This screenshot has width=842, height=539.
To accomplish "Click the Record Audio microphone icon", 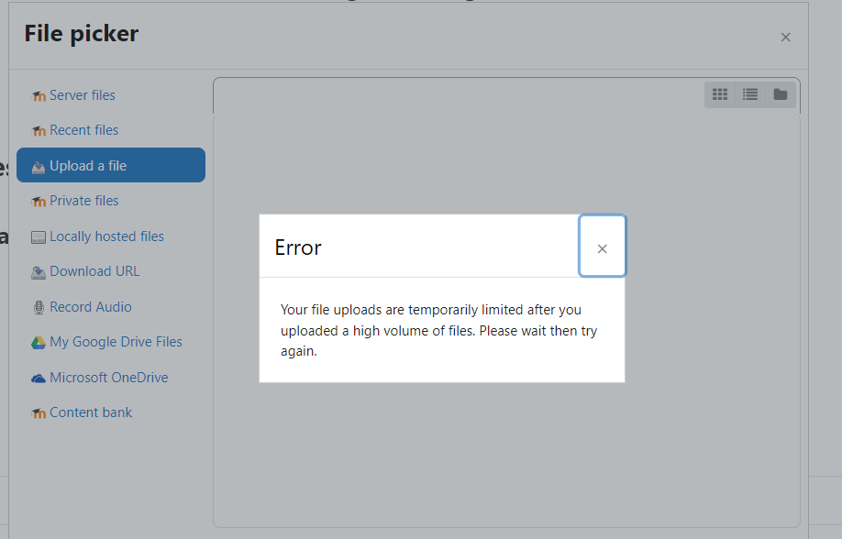I will point(39,308).
